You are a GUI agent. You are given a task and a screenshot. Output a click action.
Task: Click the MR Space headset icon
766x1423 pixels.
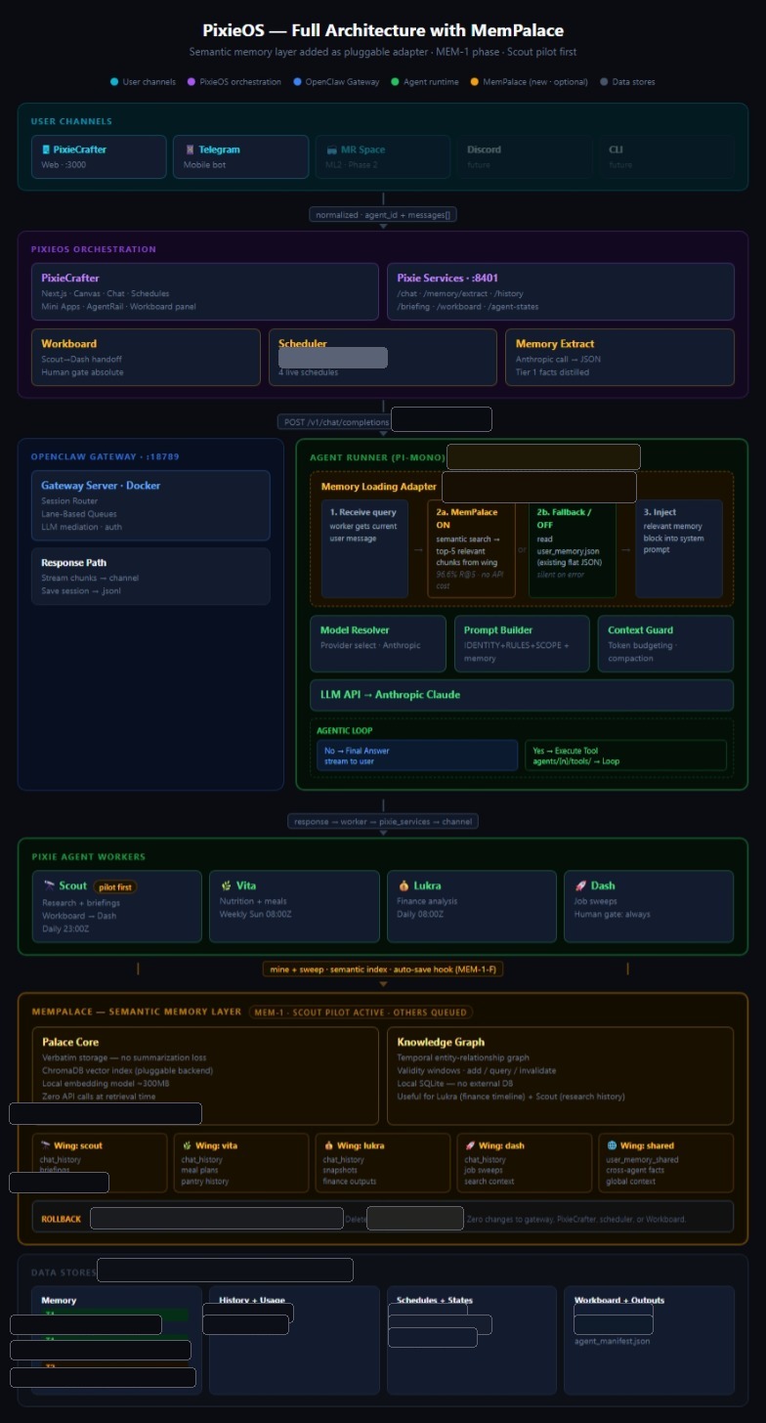click(332, 150)
